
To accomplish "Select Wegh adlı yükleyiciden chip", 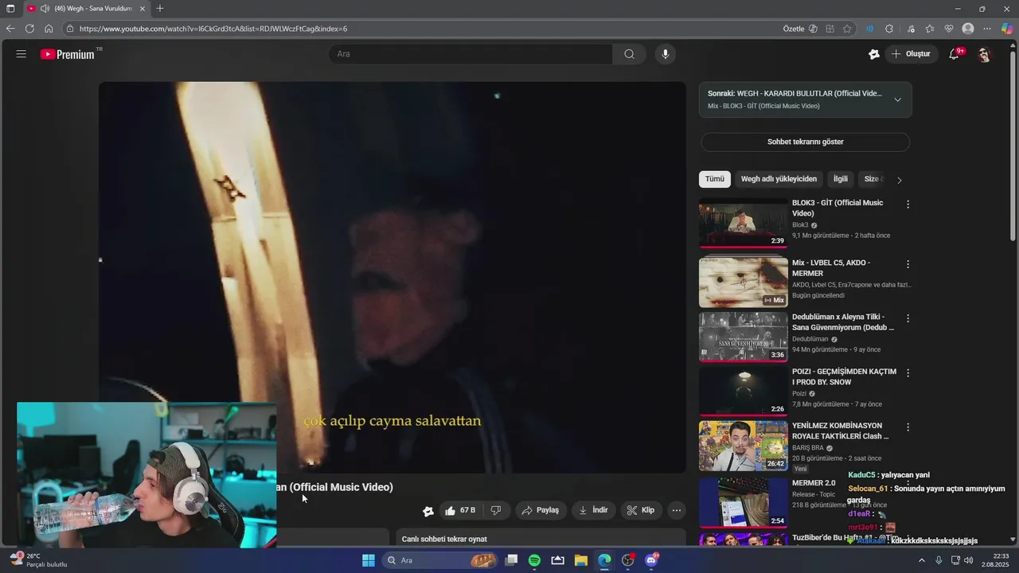I will click(x=779, y=179).
